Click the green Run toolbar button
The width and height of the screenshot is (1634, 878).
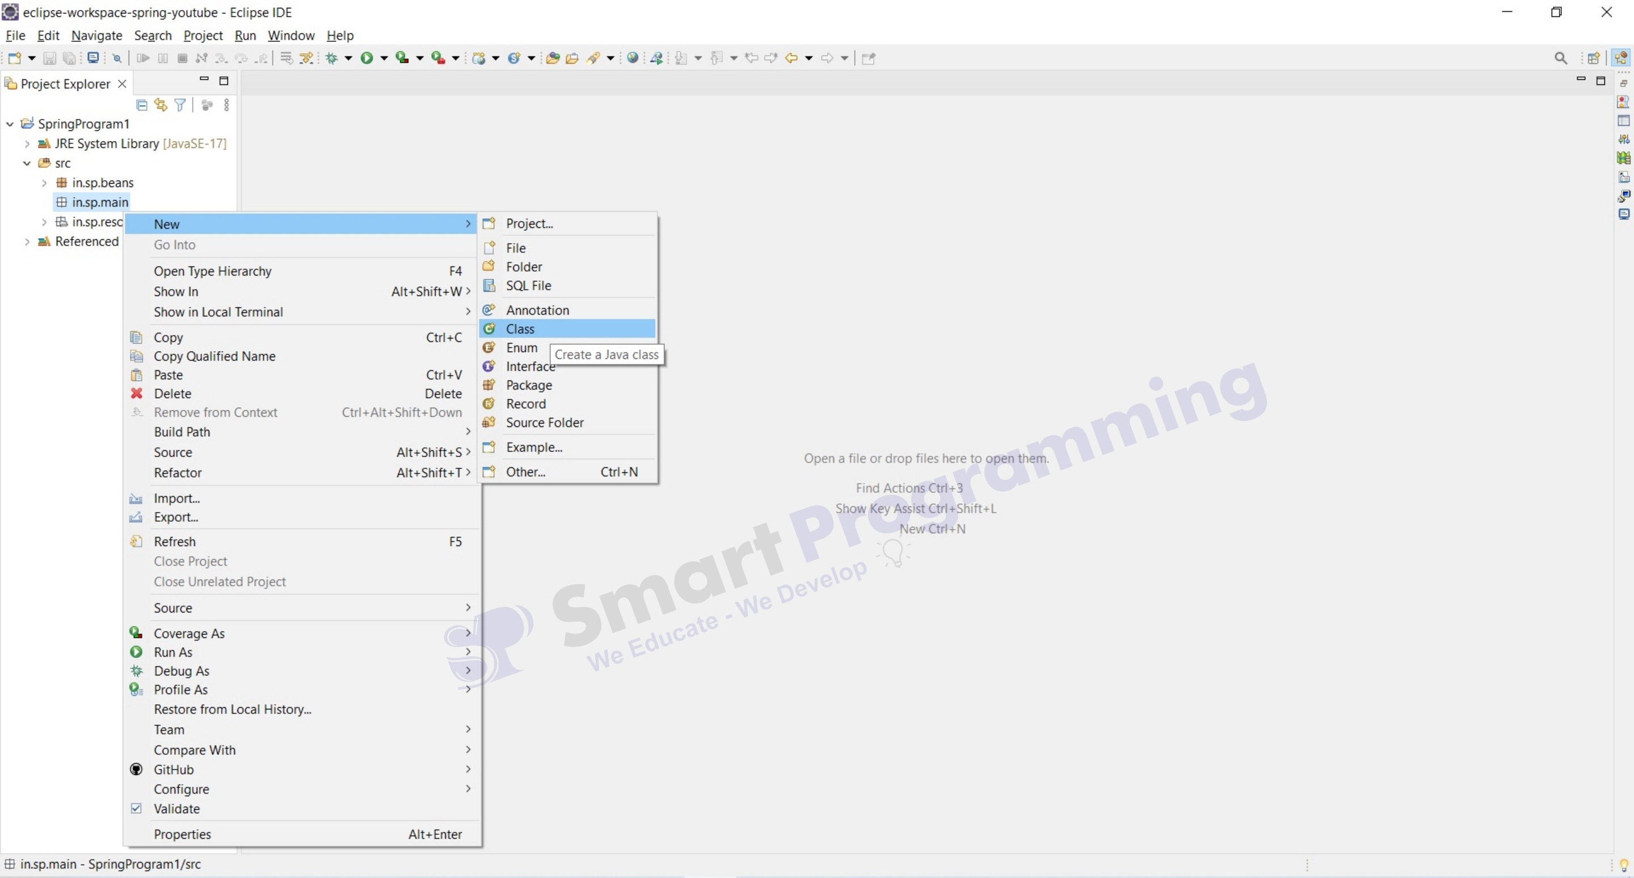pos(367,58)
